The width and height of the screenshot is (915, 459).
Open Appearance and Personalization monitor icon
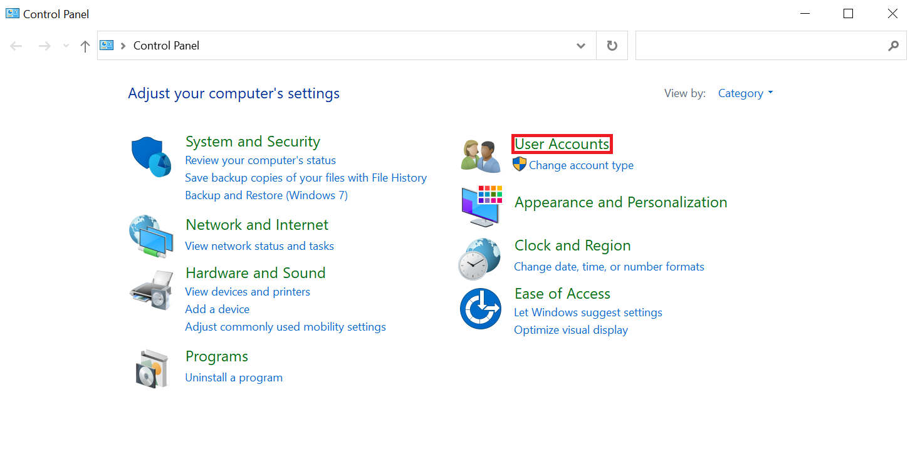click(481, 206)
